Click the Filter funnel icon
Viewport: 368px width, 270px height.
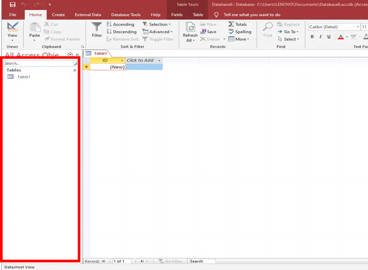pyautogui.click(x=97, y=27)
